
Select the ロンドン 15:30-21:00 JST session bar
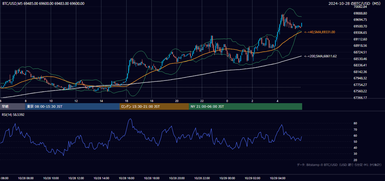click(x=154, y=106)
